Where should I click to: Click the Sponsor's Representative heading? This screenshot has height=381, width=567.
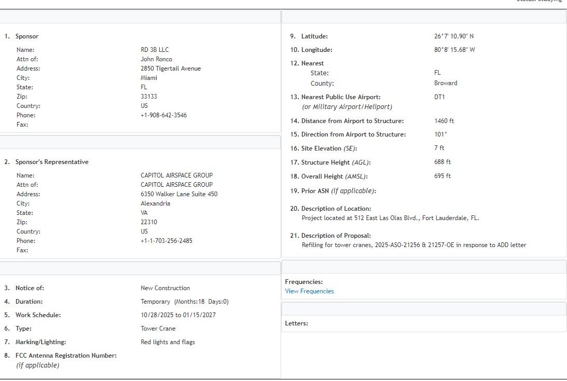pyautogui.click(x=52, y=162)
